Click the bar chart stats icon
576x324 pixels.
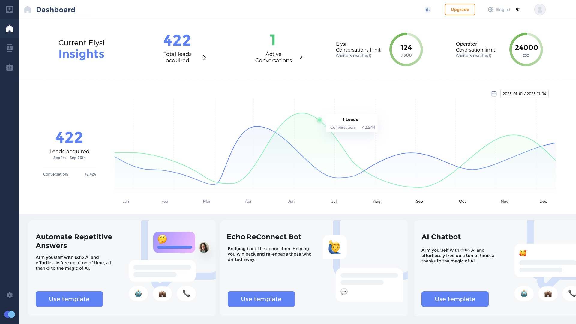(428, 10)
